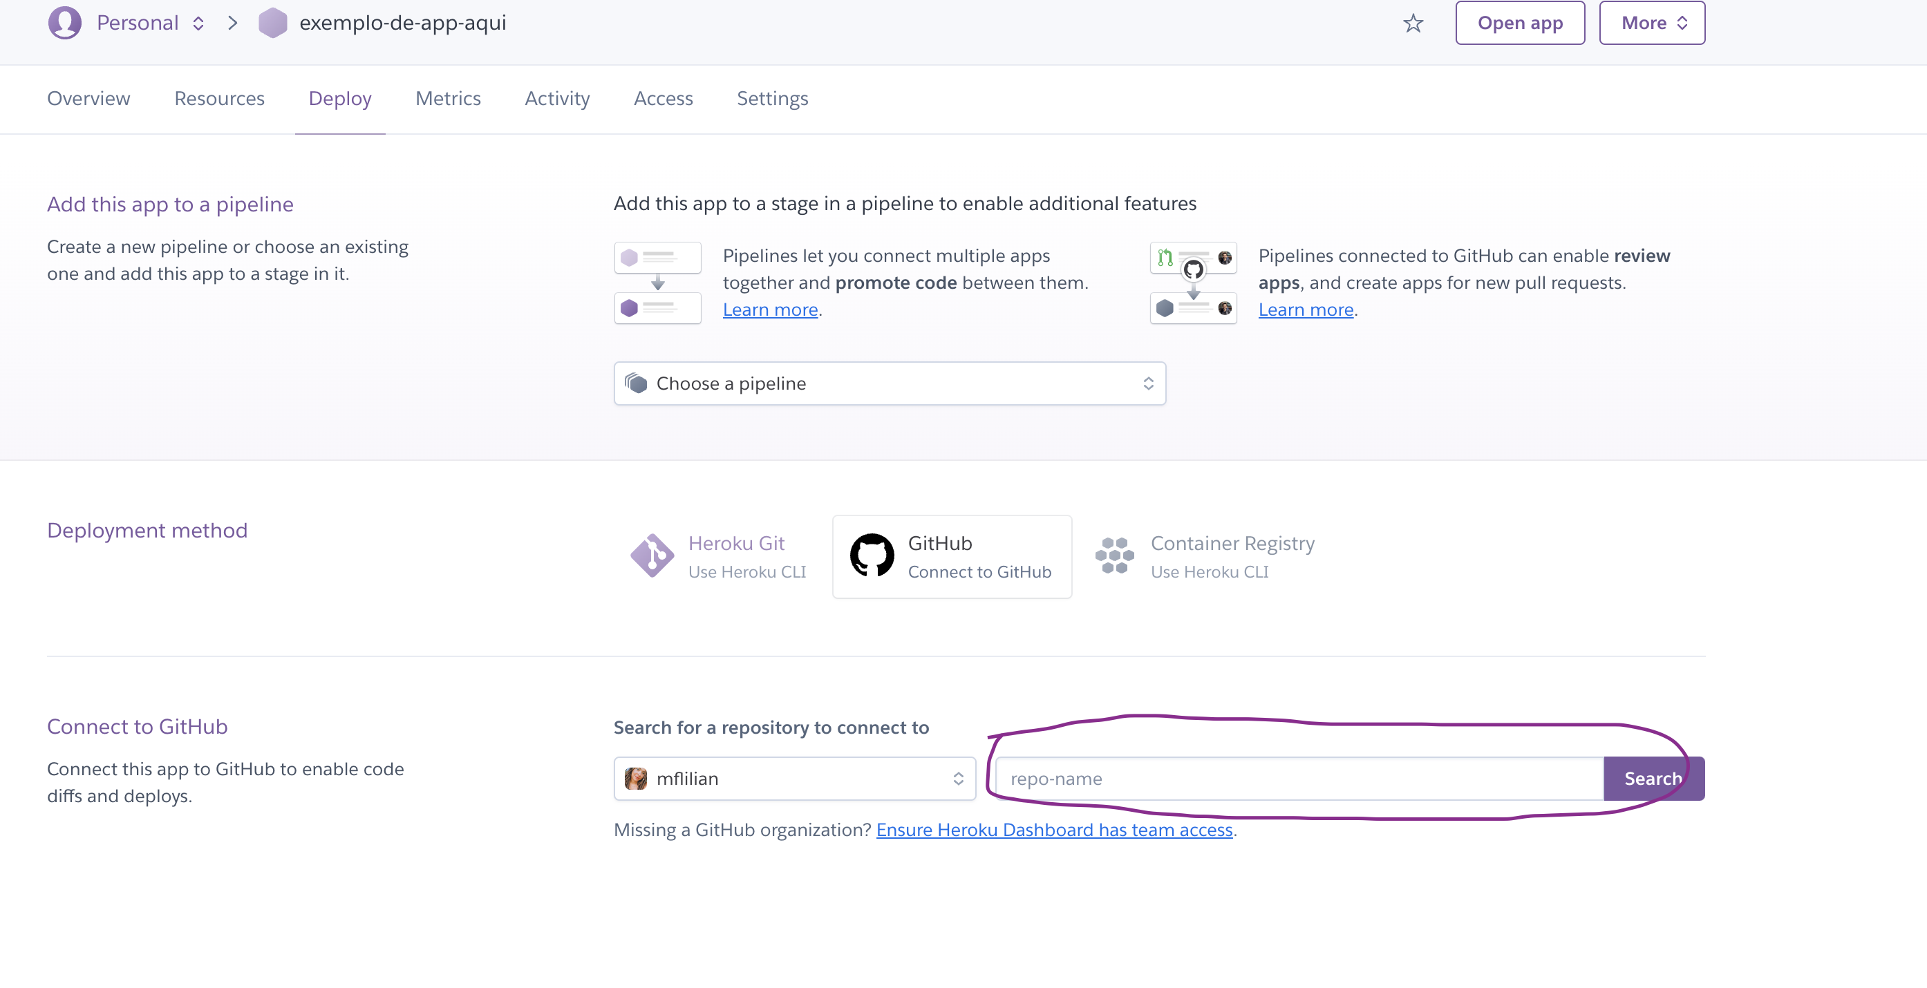This screenshot has height=988, width=1927.
Task: Click the favorite star icon
Action: 1412,23
